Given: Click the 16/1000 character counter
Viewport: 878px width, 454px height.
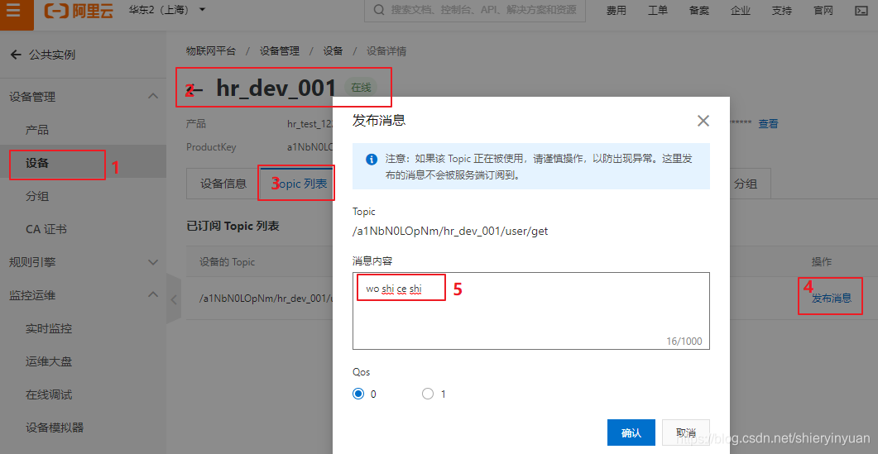Looking at the screenshot, I should point(684,341).
